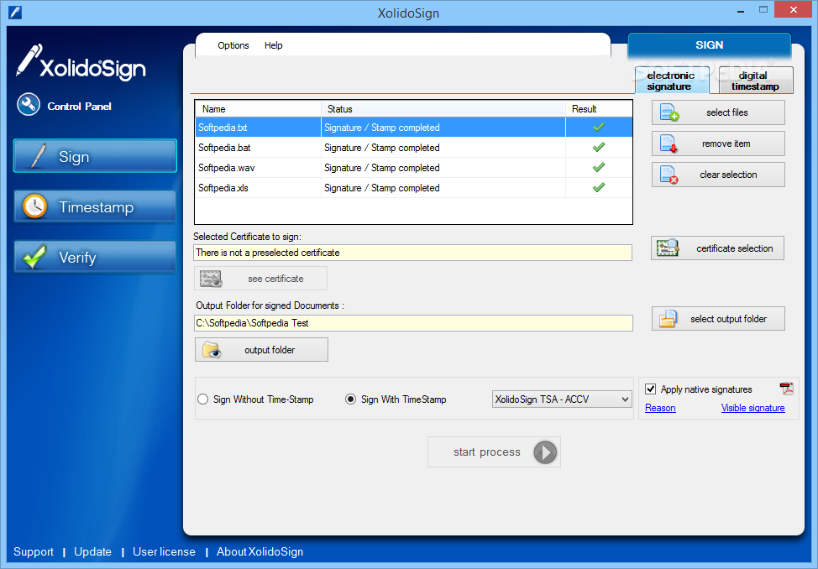Click the Reason link
The image size is (818, 569).
[660, 408]
